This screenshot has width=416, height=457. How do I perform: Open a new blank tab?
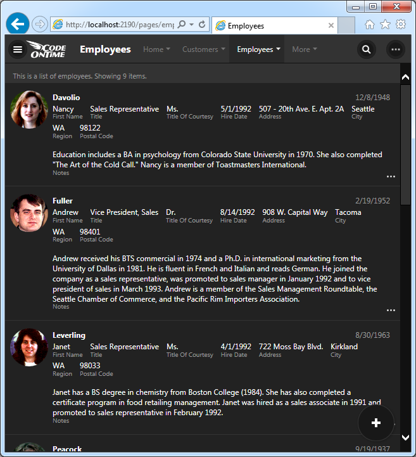(x=346, y=25)
